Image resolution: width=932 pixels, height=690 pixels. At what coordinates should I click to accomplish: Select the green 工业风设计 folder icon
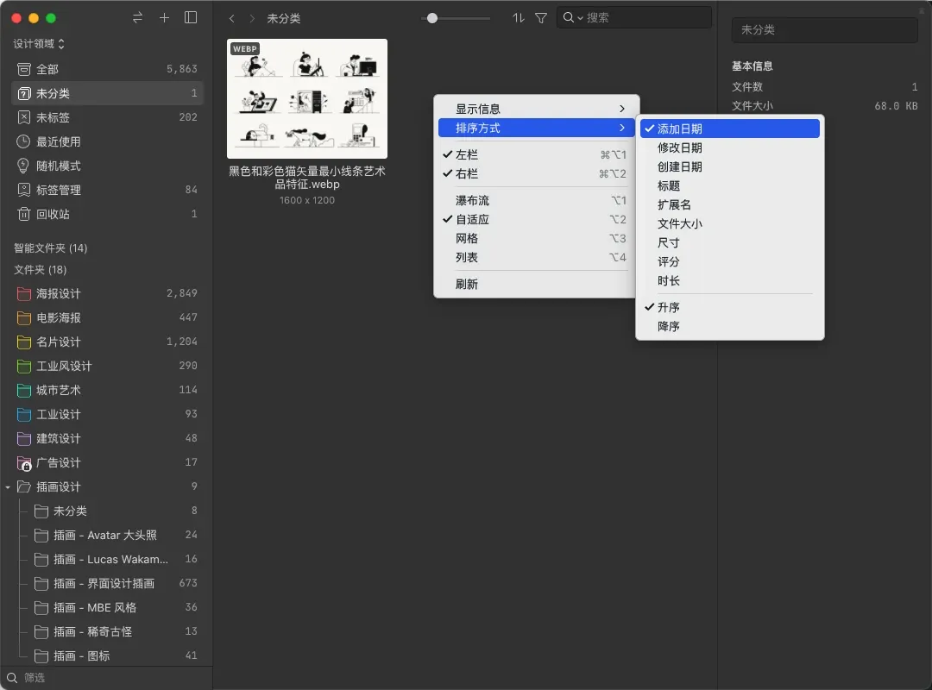[24, 366]
